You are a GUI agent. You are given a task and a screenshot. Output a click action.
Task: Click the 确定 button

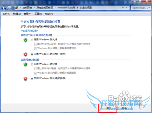109,108
